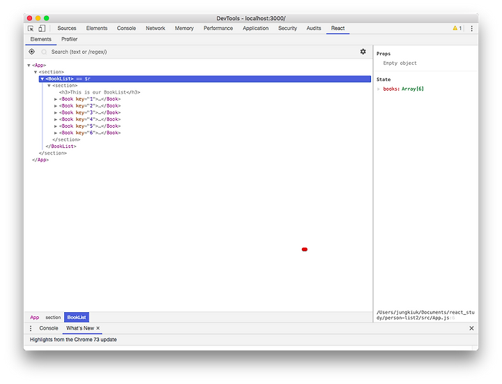Open the DevTools three-dot customize menu

point(471,29)
